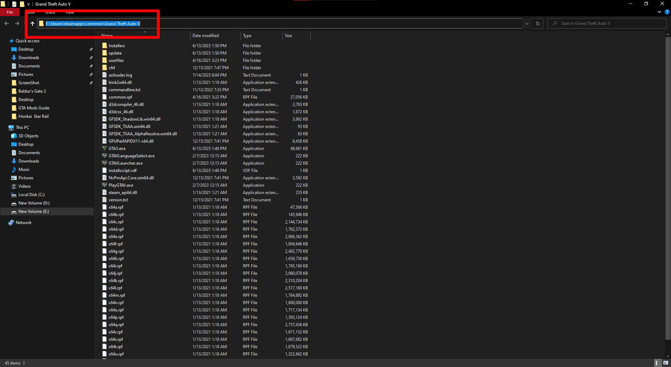Expand address bar history dropdown

527,23
